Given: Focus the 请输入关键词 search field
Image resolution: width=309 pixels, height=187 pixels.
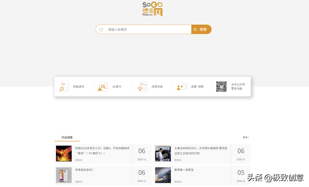Looking at the screenshot, I should point(143,29).
